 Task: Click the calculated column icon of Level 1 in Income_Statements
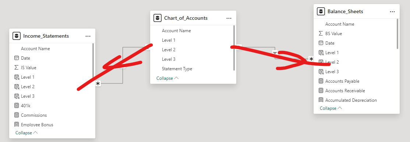point(17,77)
